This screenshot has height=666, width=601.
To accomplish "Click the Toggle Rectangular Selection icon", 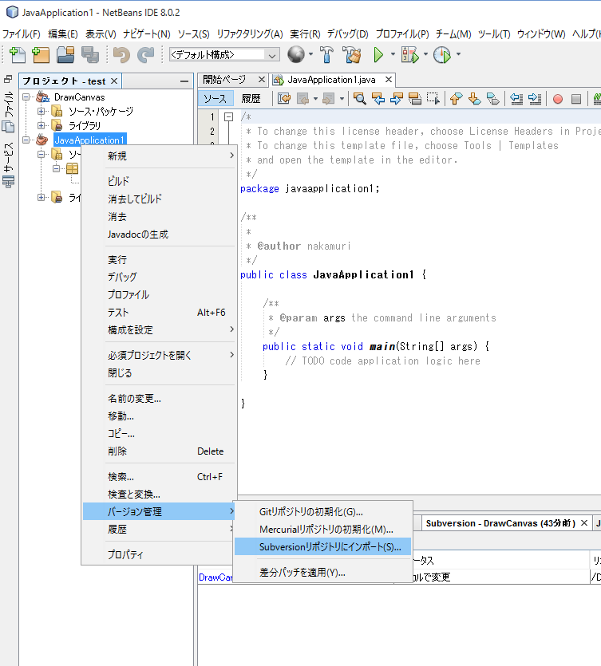I will coord(433,99).
